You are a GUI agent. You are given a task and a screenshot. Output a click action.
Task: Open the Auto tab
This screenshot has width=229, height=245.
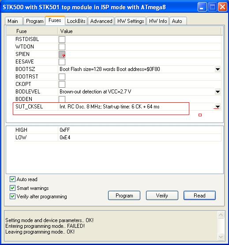coord(178,21)
